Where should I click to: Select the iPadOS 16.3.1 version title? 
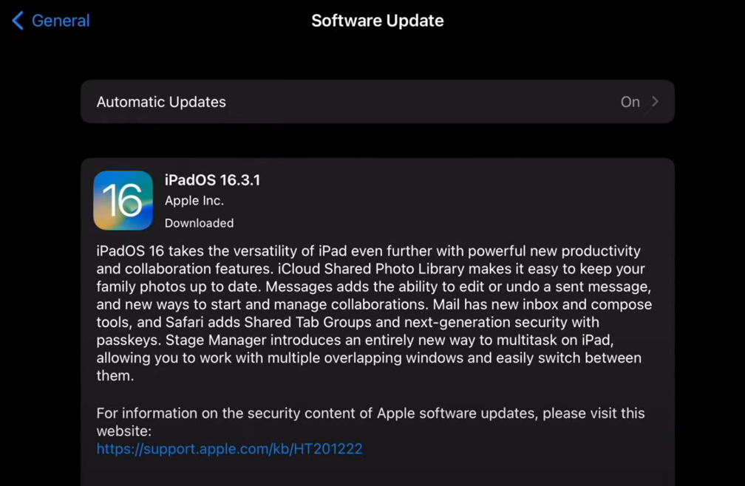point(212,180)
